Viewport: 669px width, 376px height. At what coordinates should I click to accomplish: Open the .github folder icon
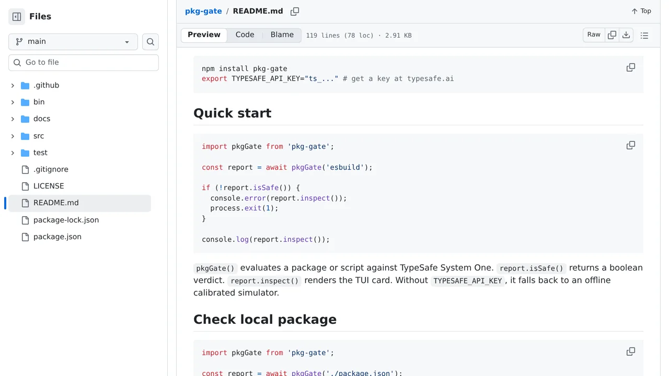(25, 86)
